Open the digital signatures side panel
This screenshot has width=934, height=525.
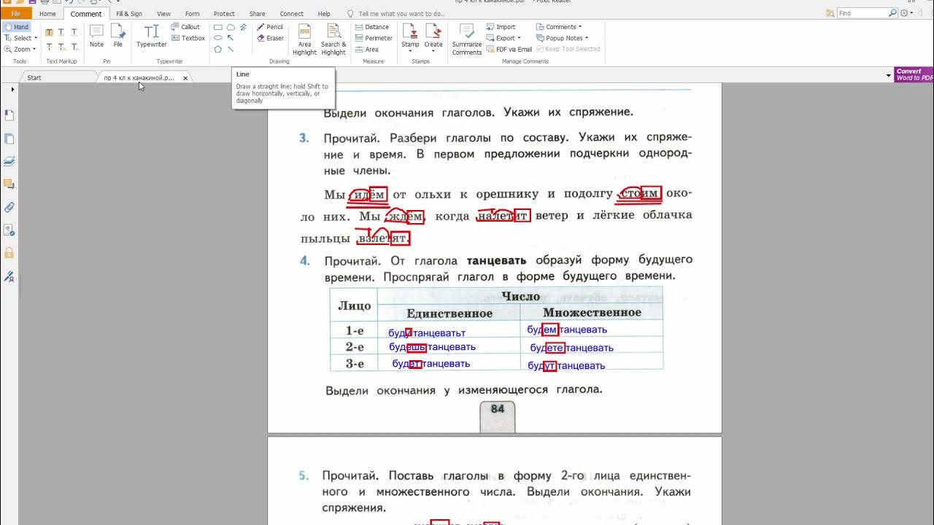point(9,277)
